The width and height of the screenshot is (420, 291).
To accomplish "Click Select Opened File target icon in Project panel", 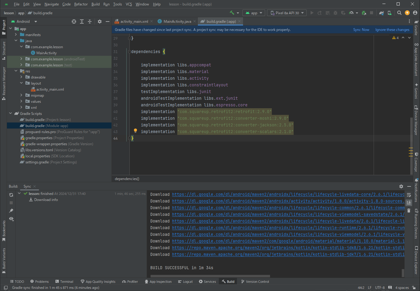I will point(74,22).
